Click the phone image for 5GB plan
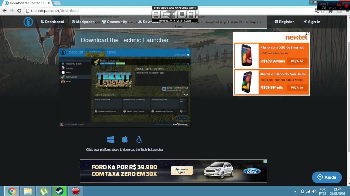 tap(246, 55)
